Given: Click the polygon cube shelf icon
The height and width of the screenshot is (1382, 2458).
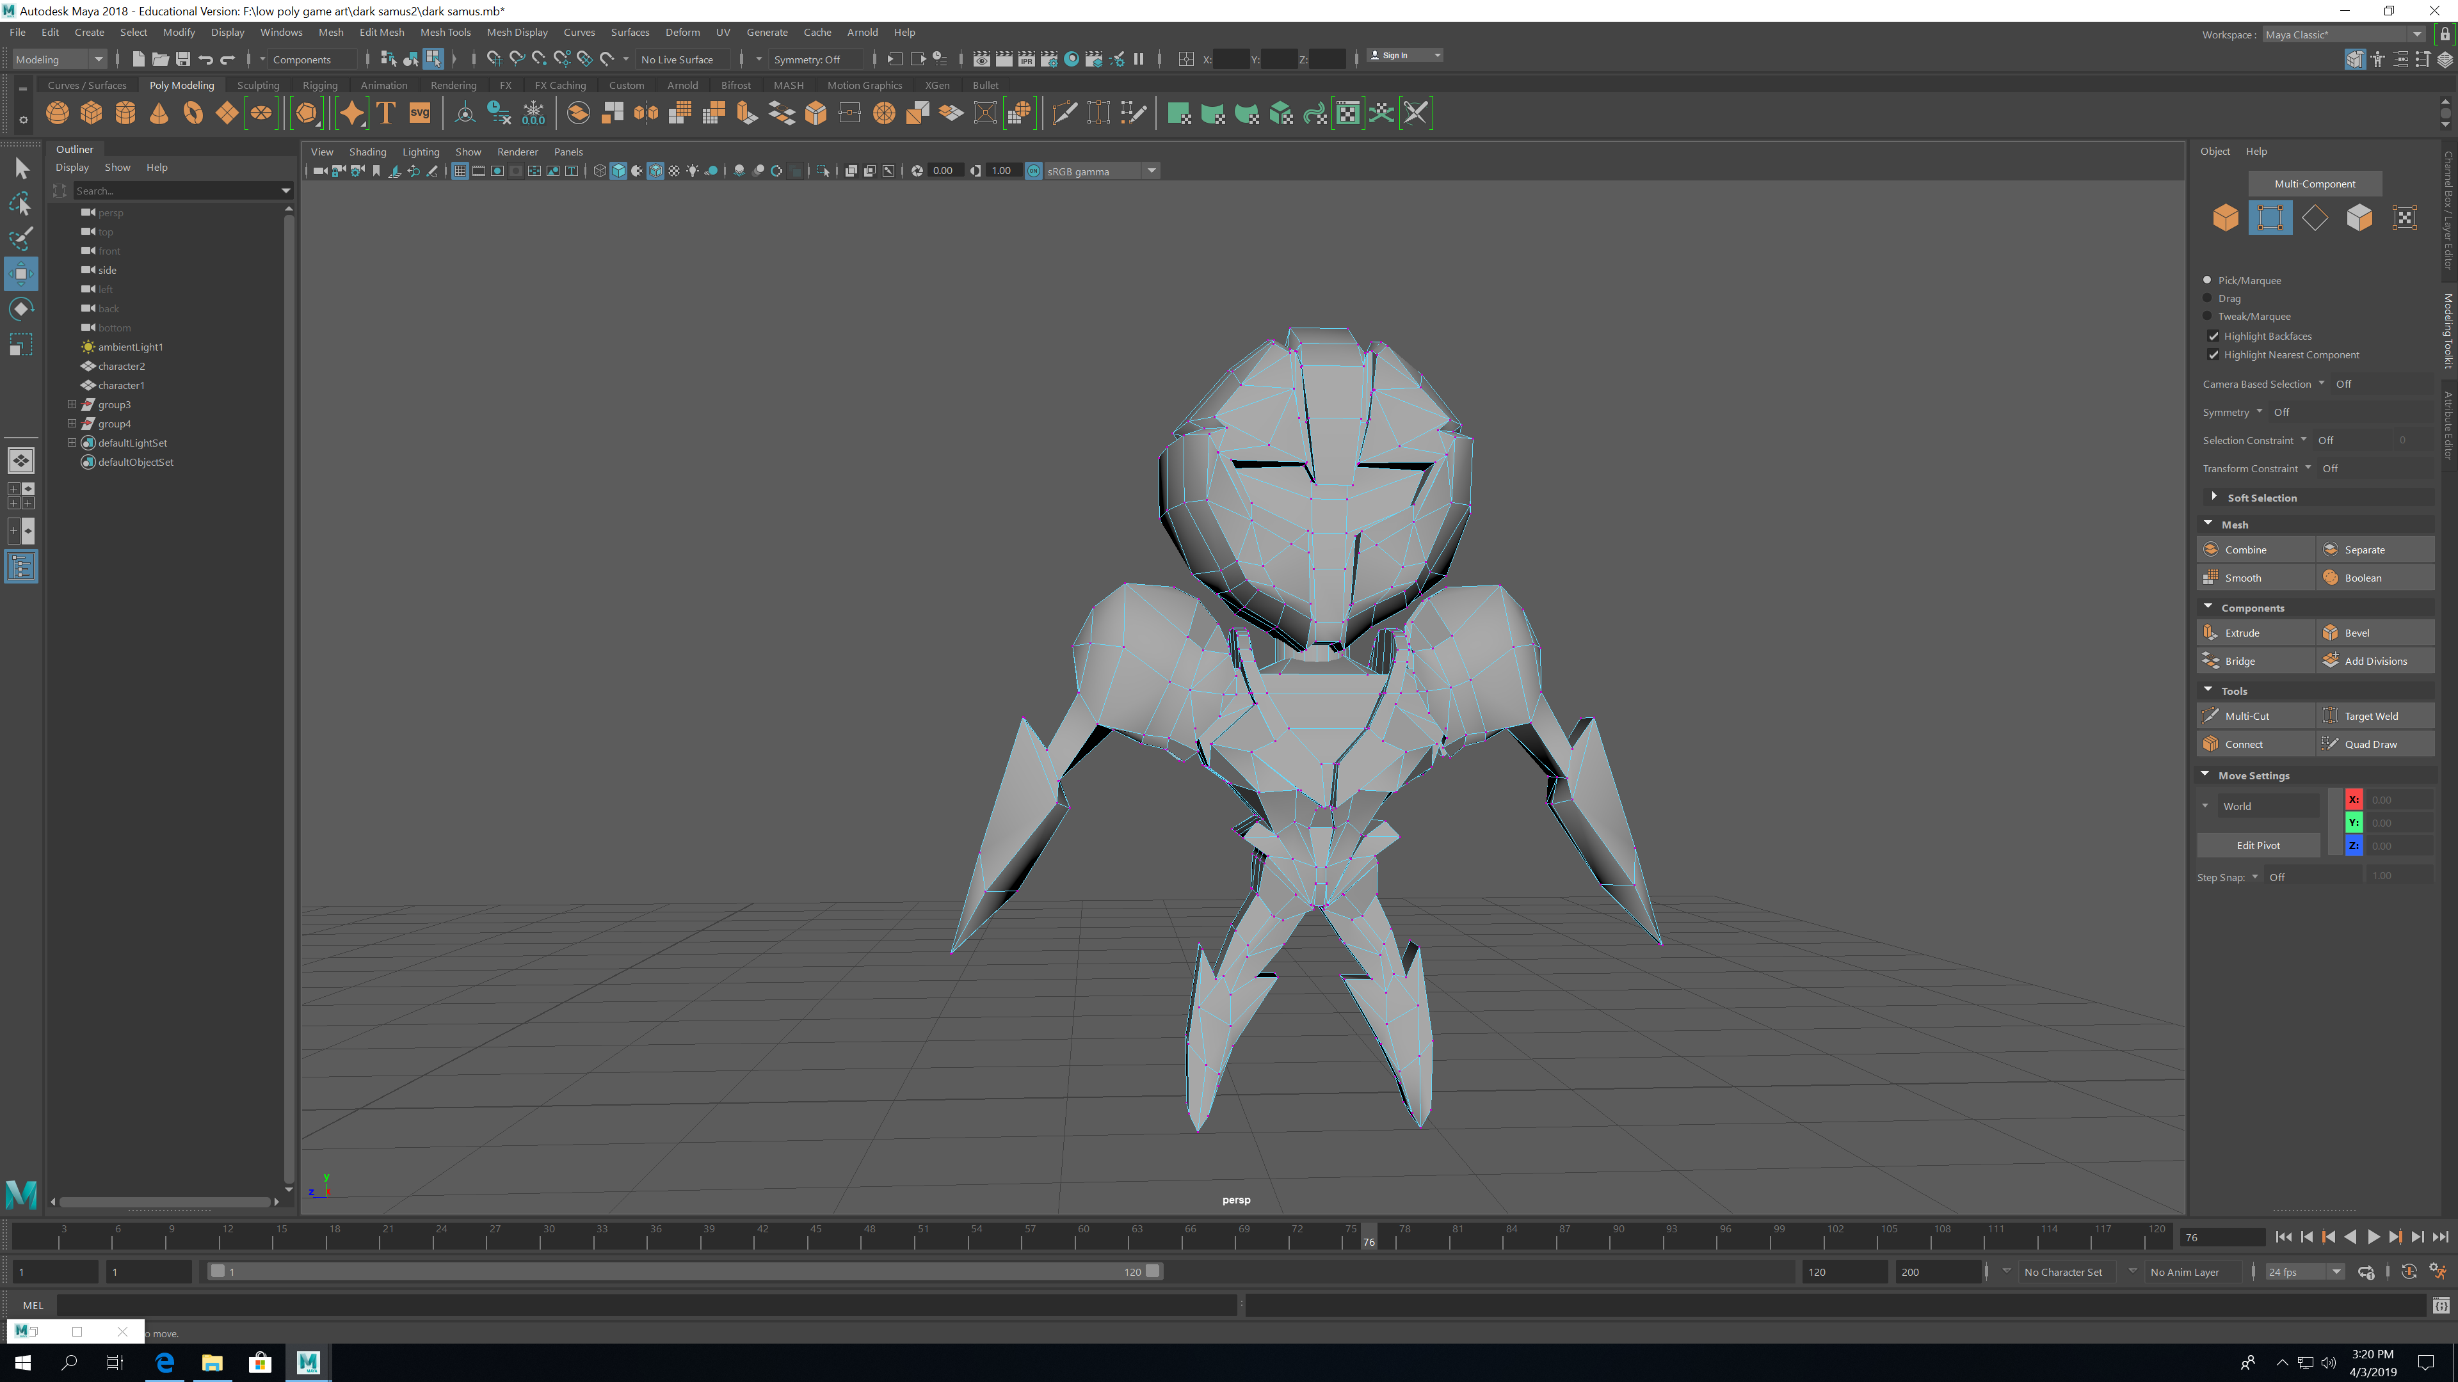Looking at the screenshot, I should click(x=92, y=113).
